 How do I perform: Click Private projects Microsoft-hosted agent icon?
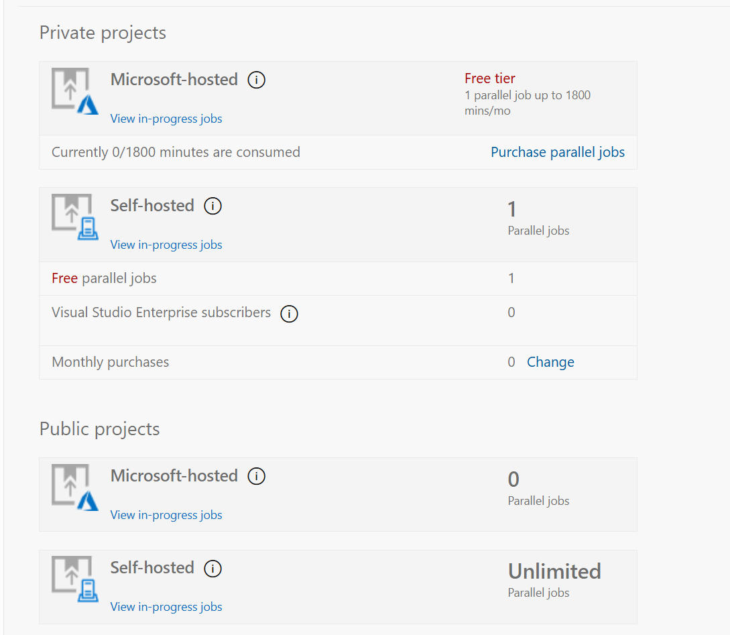(75, 92)
